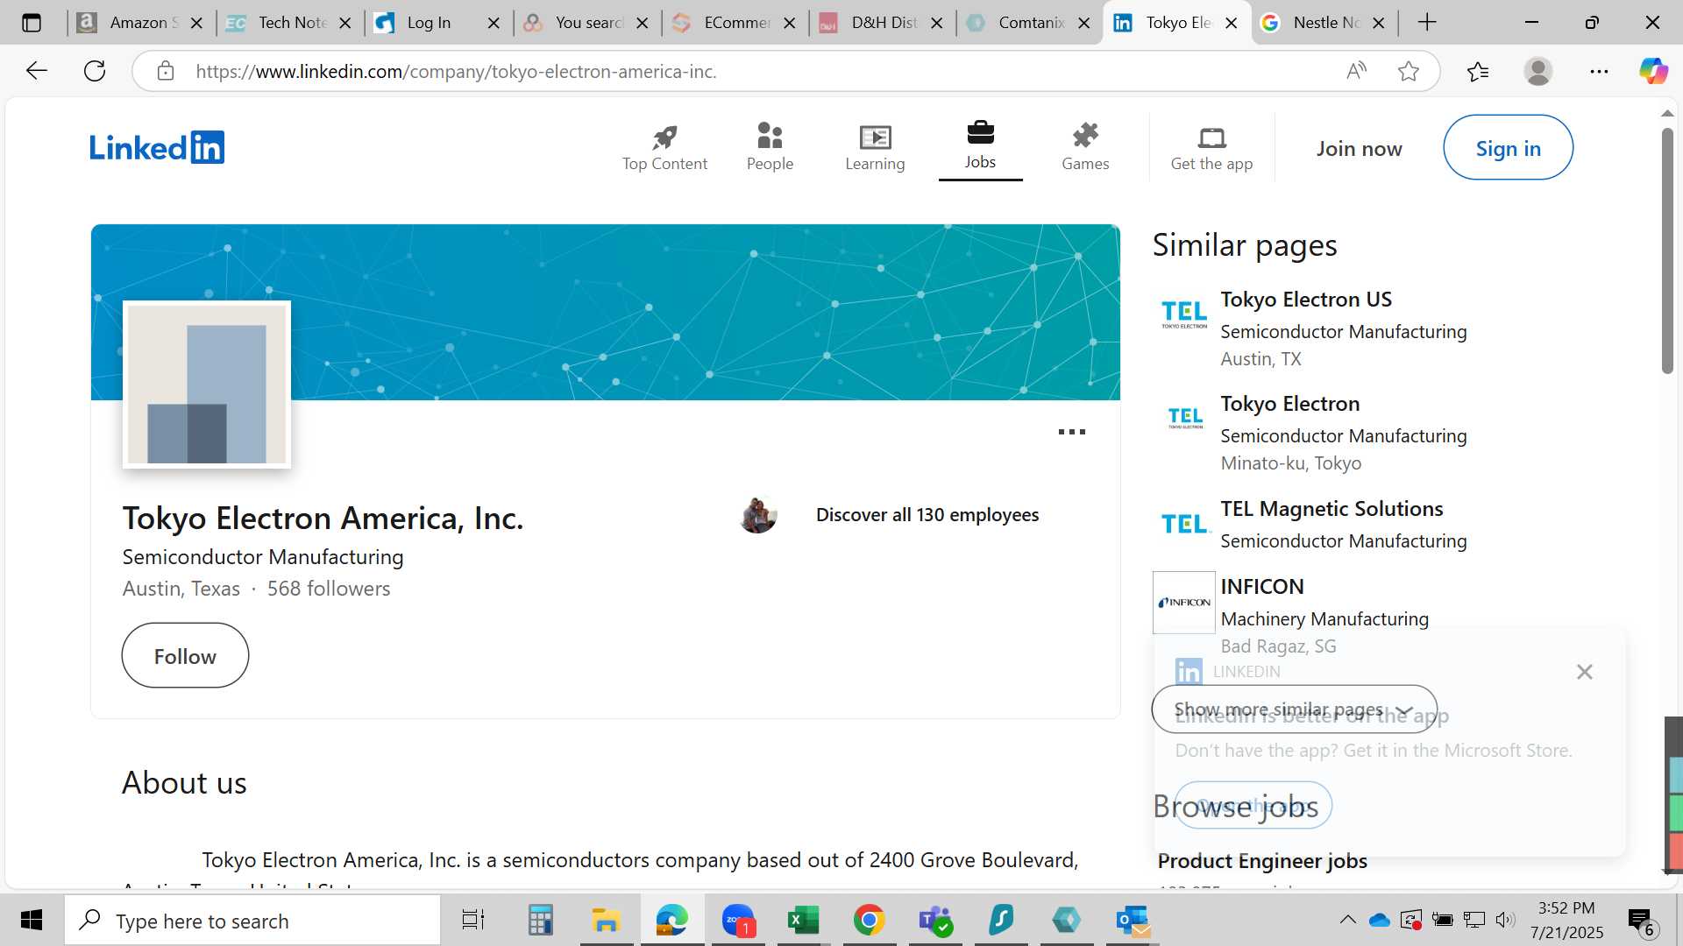The image size is (1683, 946).
Task: Open the tab actions menu
Action: 32,23
